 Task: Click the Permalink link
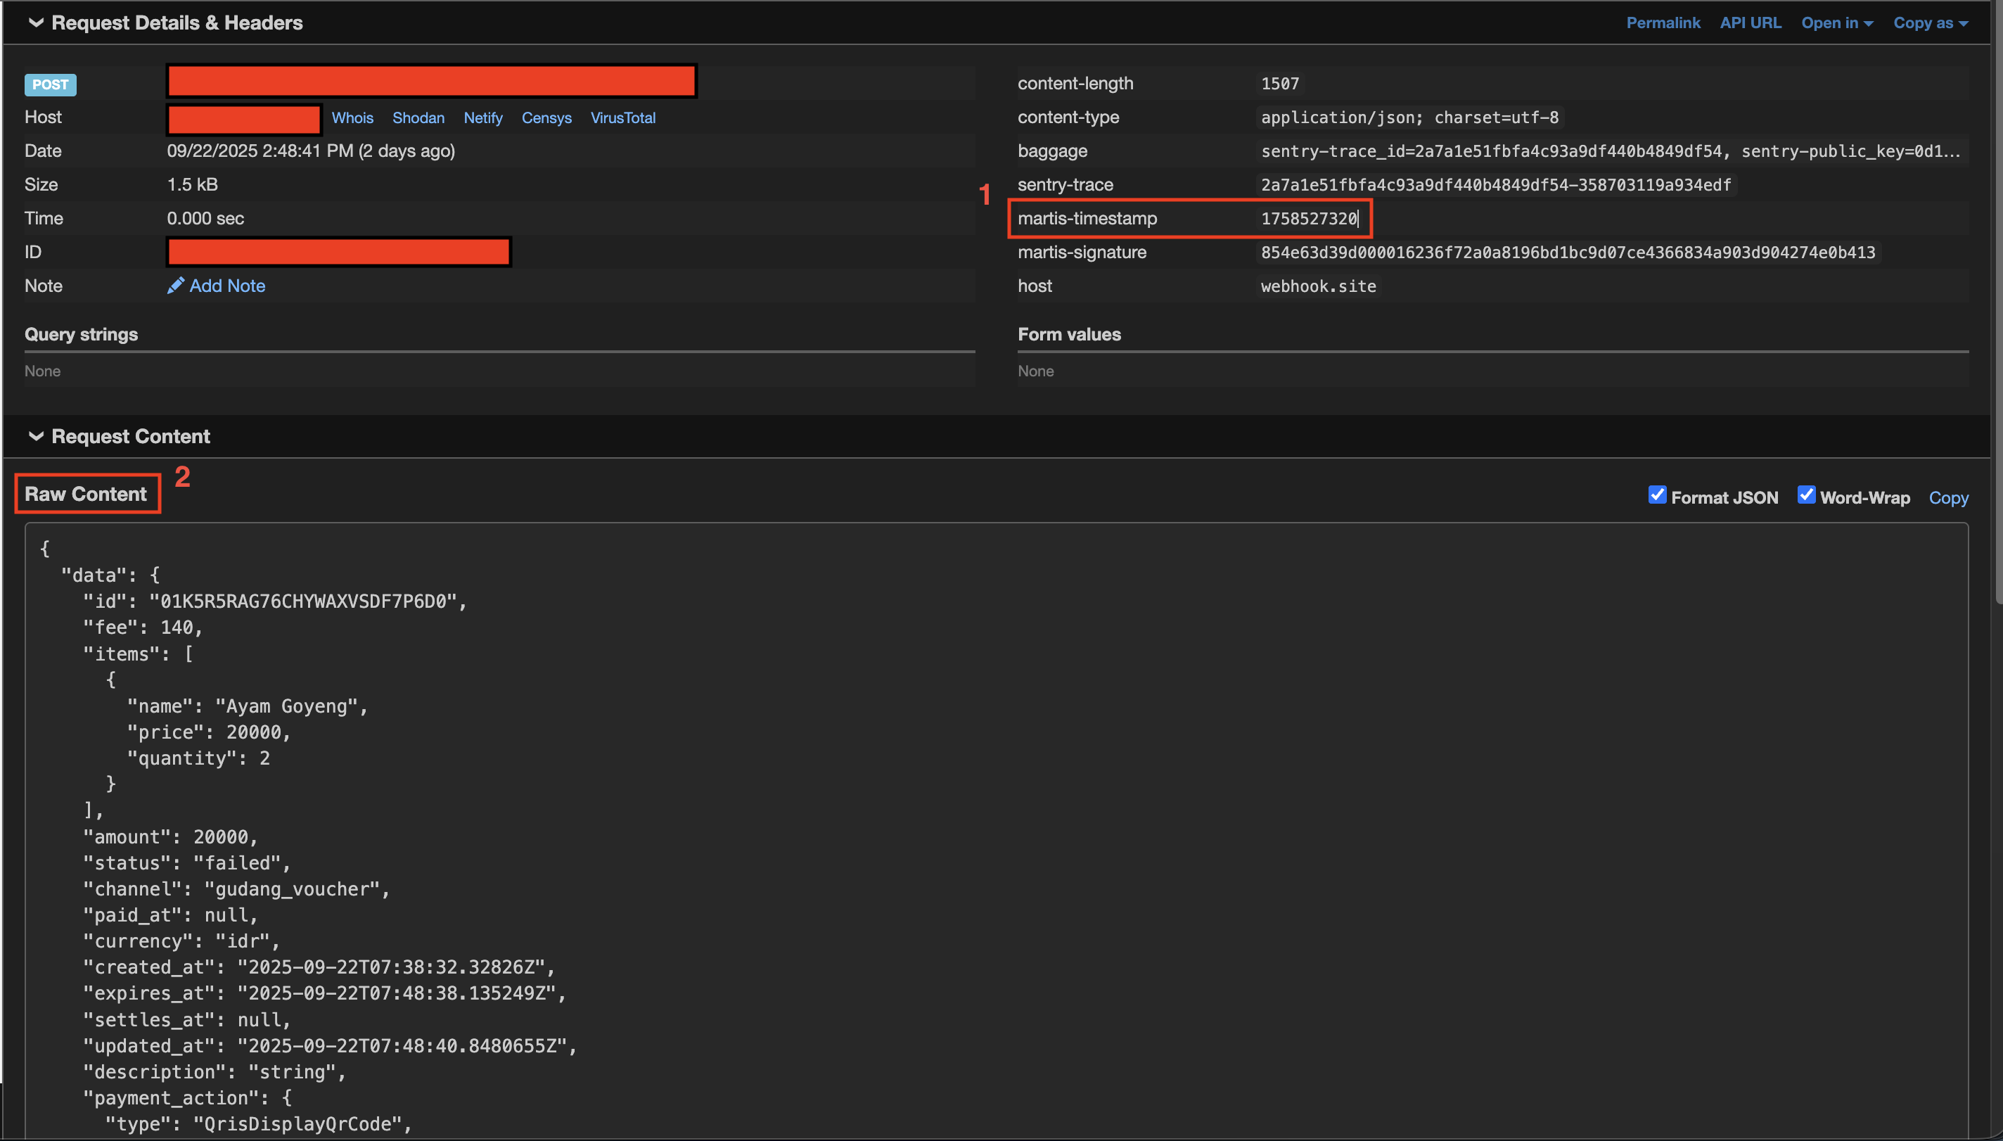click(1662, 23)
